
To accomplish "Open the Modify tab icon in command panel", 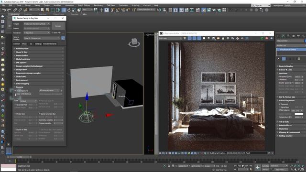I will (x=283, y=36).
